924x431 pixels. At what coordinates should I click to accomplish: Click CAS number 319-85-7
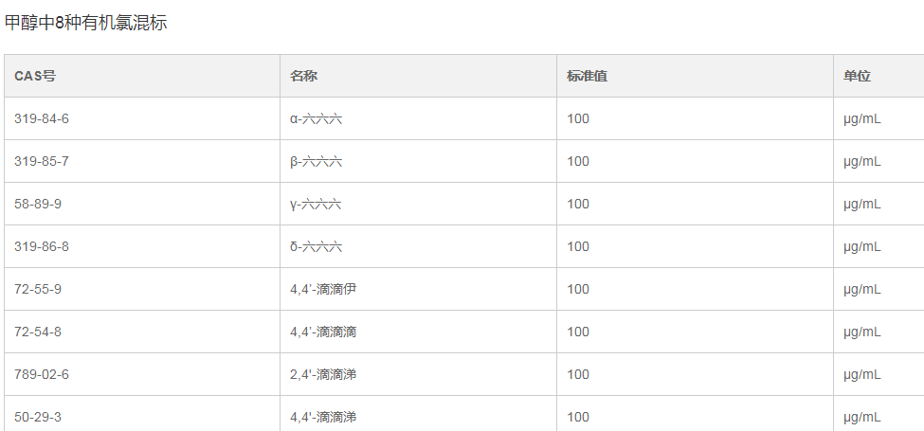42,161
